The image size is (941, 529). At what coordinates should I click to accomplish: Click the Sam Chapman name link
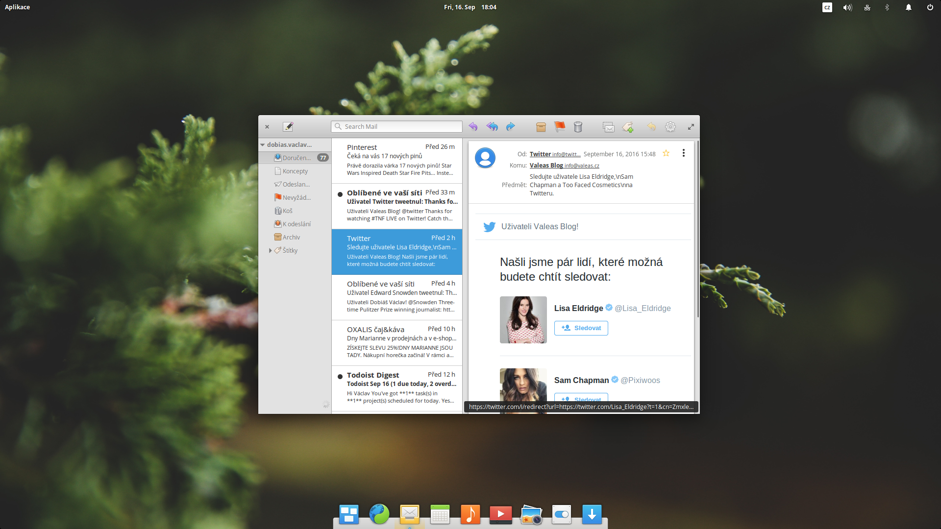click(581, 380)
